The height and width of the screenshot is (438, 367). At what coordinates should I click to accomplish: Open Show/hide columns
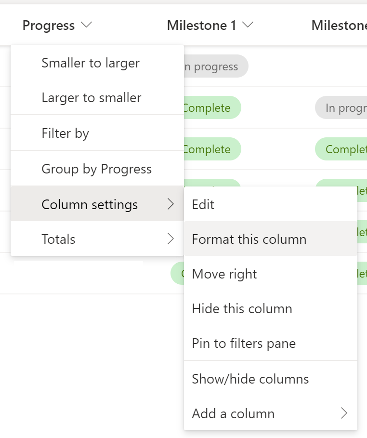tap(250, 379)
